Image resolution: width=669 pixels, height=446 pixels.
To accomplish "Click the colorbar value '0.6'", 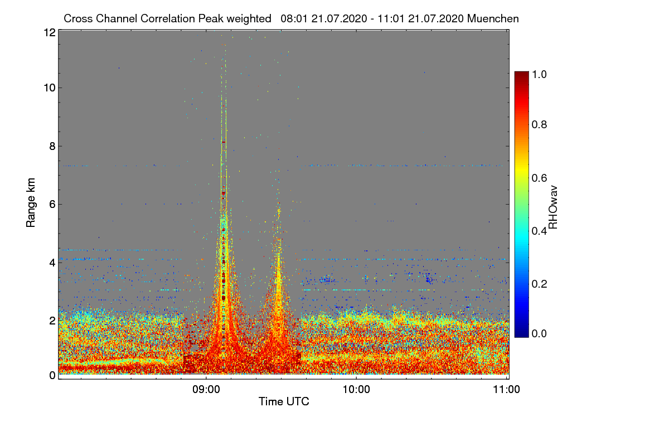I will (539, 178).
